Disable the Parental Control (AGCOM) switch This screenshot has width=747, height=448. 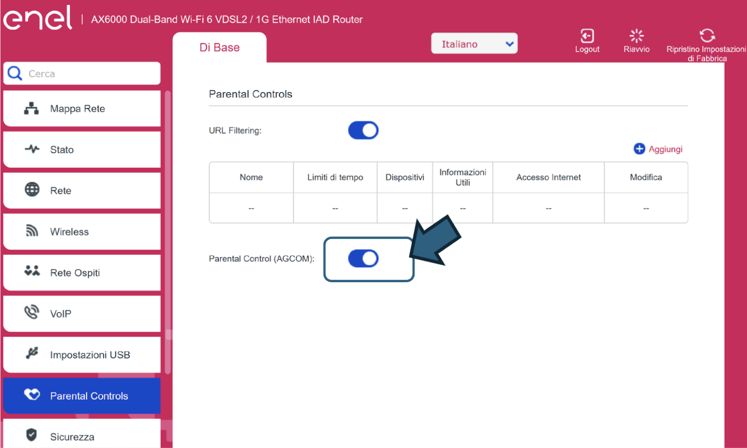coord(363,258)
